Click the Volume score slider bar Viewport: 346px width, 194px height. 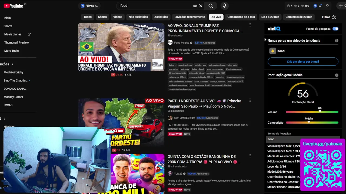(x=312, y=112)
